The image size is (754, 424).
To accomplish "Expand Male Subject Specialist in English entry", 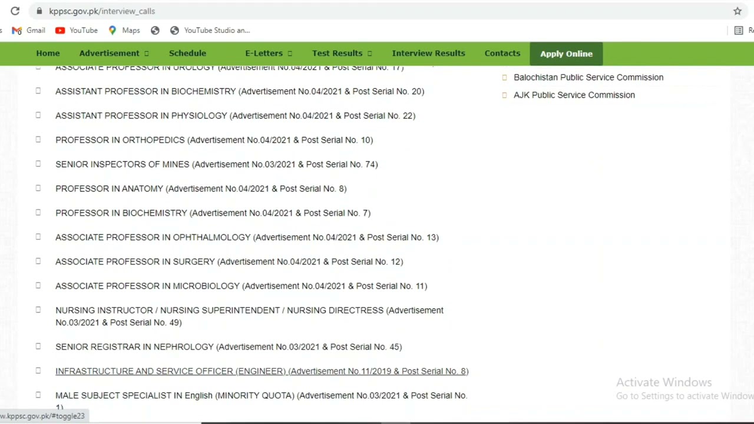I will (261, 400).
